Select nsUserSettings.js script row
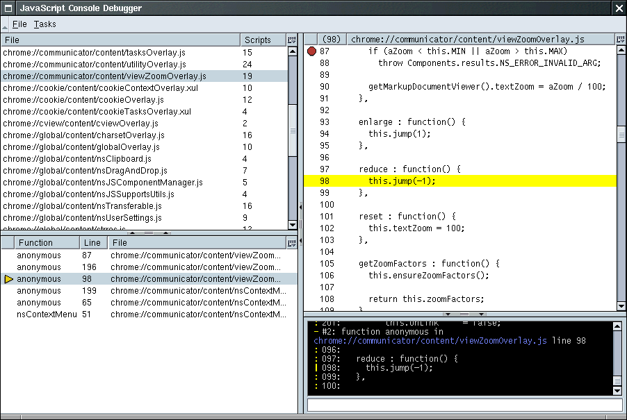Viewport: 627px width, 420px height. pos(145,218)
